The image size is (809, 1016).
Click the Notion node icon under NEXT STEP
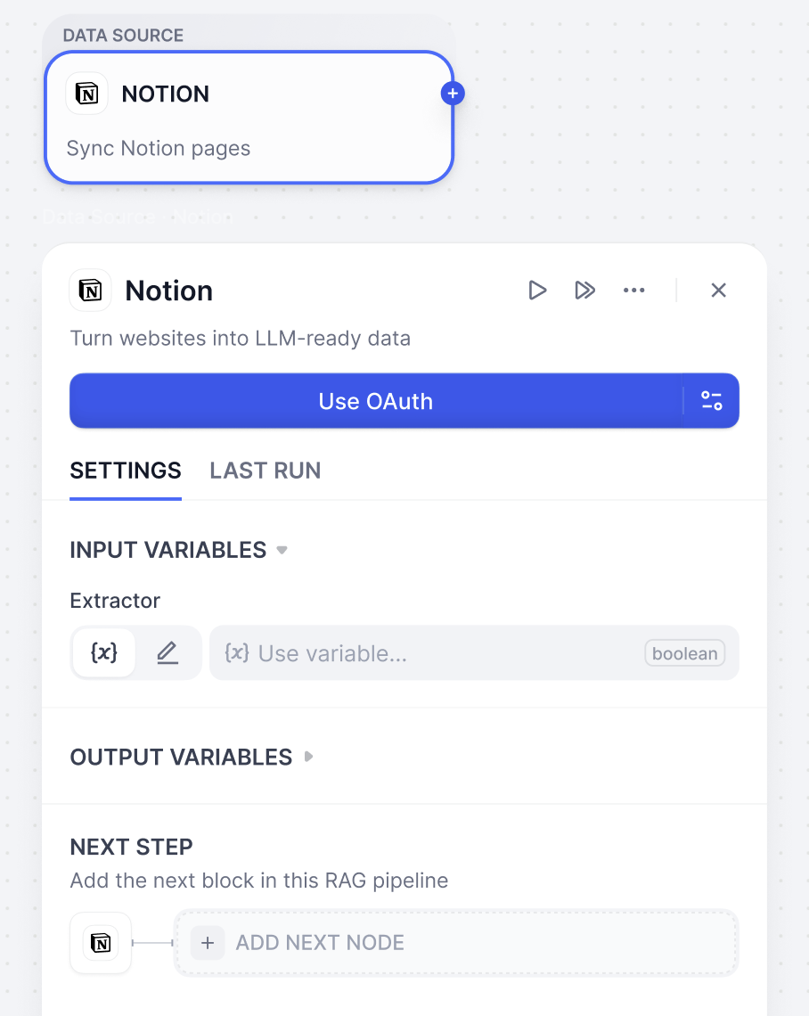pos(100,942)
